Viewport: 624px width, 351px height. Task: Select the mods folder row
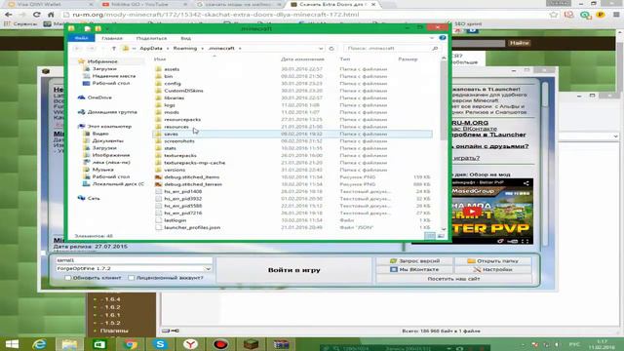292,112
